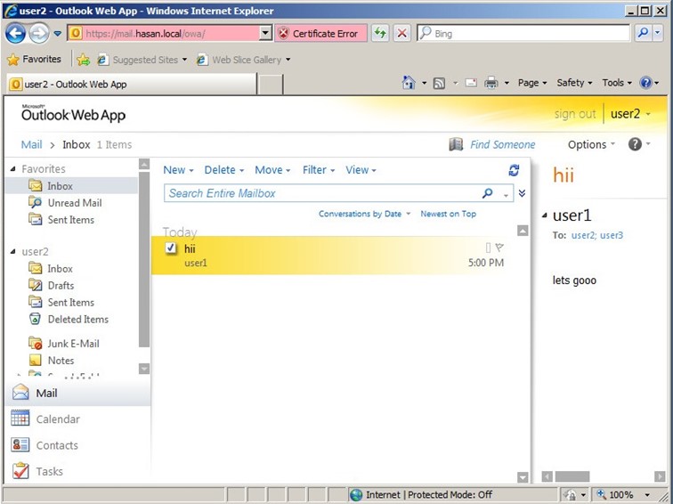The width and height of the screenshot is (673, 504).
Task: Go to the browser Home page icon
Action: pos(409,83)
